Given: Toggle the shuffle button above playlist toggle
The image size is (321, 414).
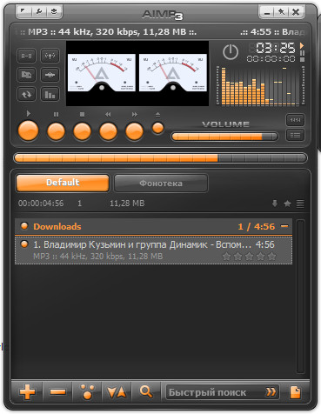Looking at the screenshot, I should click(x=295, y=120).
